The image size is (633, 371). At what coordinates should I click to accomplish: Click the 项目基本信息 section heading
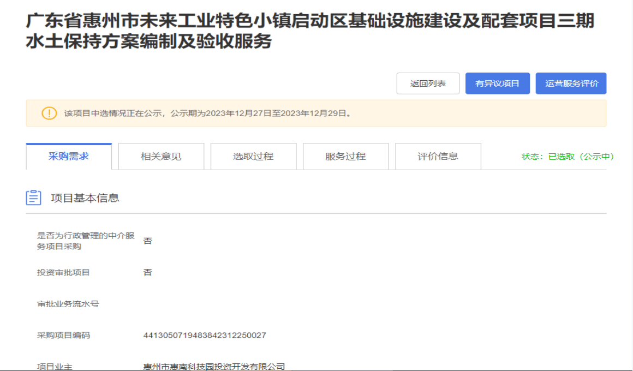(85, 198)
